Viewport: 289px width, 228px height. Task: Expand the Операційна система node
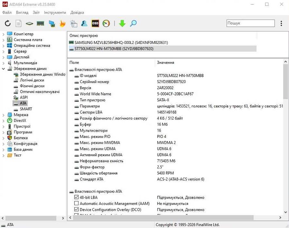3,46
